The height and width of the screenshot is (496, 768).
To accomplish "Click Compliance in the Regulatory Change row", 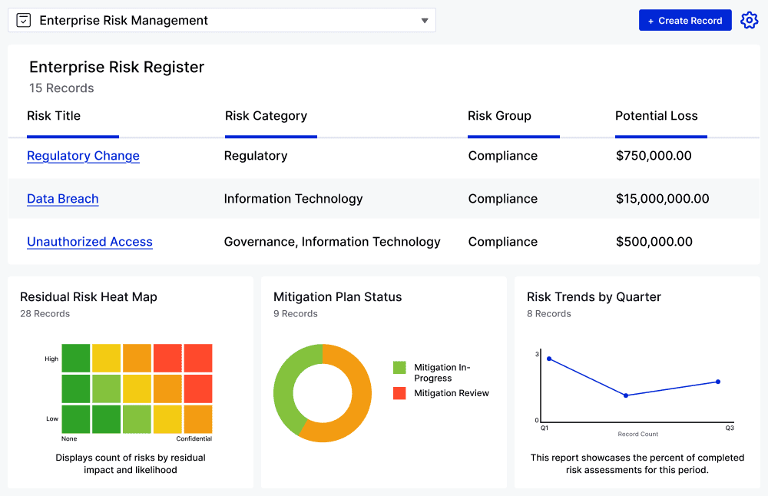I will point(503,156).
